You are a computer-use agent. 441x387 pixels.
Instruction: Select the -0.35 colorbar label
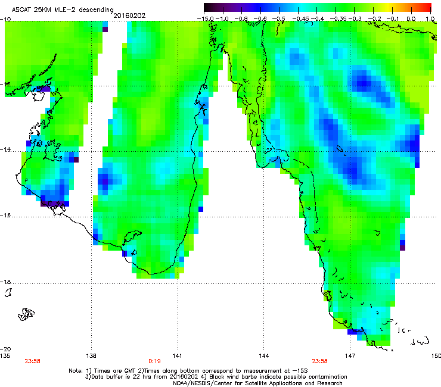tap(338, 19)
